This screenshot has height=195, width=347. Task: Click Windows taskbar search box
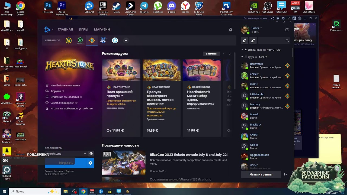[x=35, y=191]
